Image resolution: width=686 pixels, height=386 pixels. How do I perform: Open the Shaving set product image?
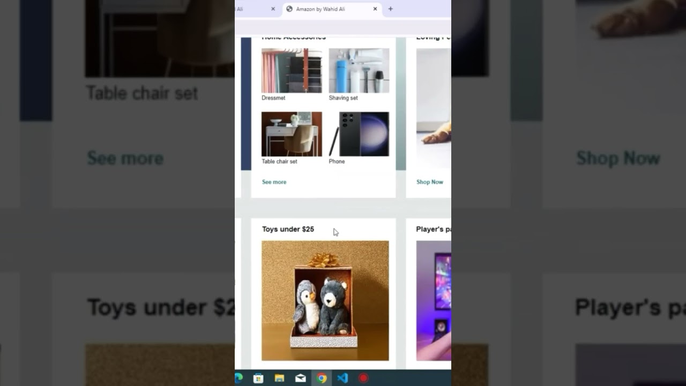[x=359, y=71]
